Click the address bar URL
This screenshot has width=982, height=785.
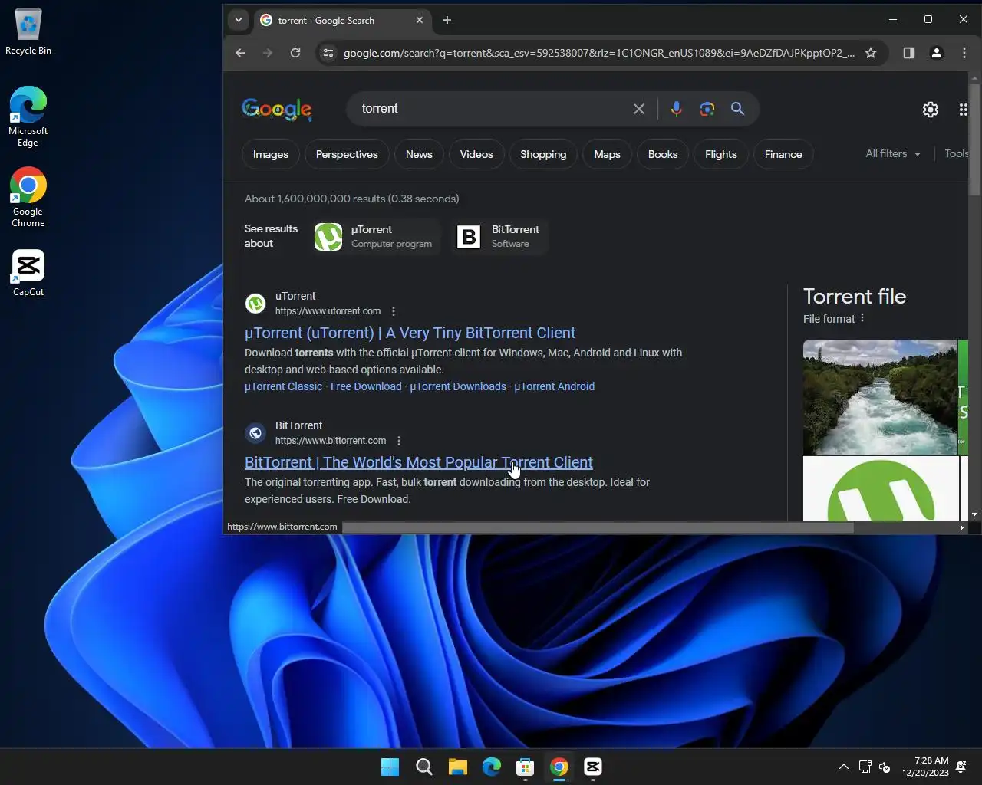click(x=598, y=53)
